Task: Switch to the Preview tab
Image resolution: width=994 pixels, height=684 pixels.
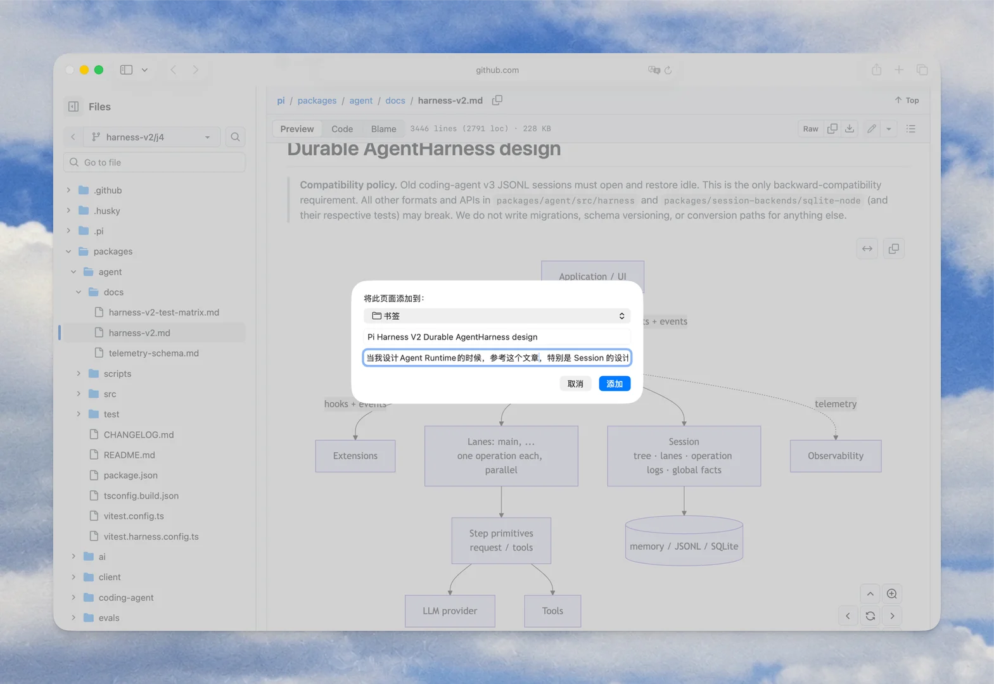Action: 296,129
